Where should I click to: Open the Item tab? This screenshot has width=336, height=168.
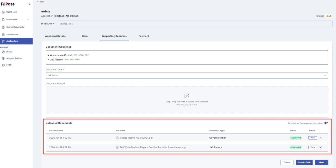click(85, 36)
